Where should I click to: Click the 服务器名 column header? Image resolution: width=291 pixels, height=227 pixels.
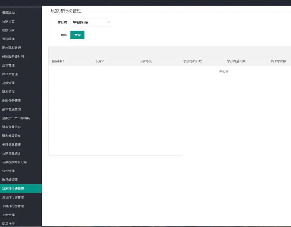pyautogui.click(x=58, y=61)
